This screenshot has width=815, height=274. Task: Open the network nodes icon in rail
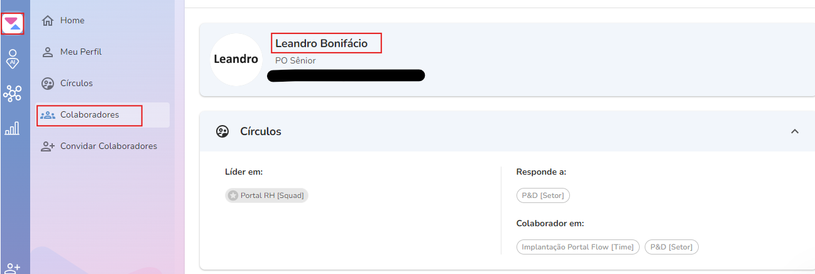[12, 94]
